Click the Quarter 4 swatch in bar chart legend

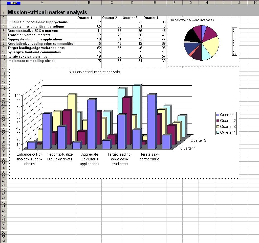pyautogui.click(x=218, y=132)
